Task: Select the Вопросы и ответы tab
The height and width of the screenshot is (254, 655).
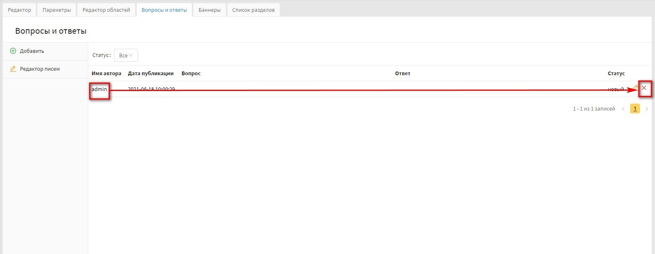Action: [164, 10]
